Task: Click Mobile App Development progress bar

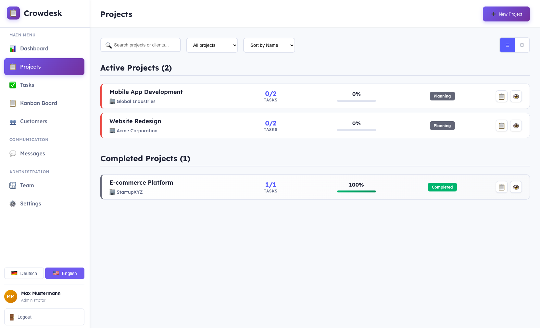Action: tap(357, 101)
